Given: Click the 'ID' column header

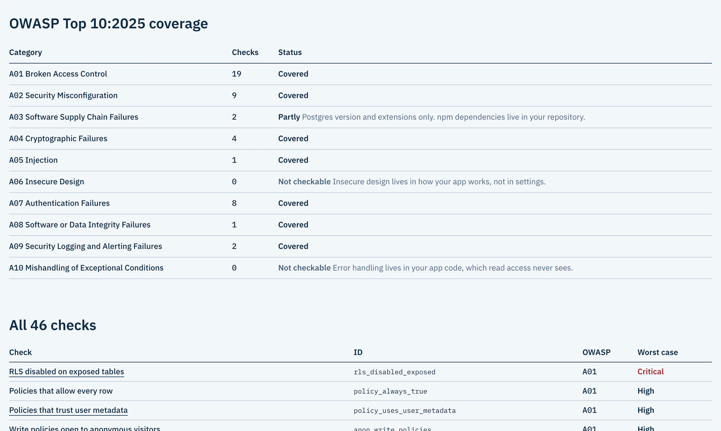Looking at the screenshot, I should tap(358, 352).
